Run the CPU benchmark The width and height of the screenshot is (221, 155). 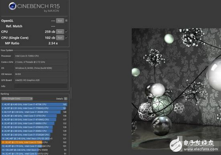(60, 32)
